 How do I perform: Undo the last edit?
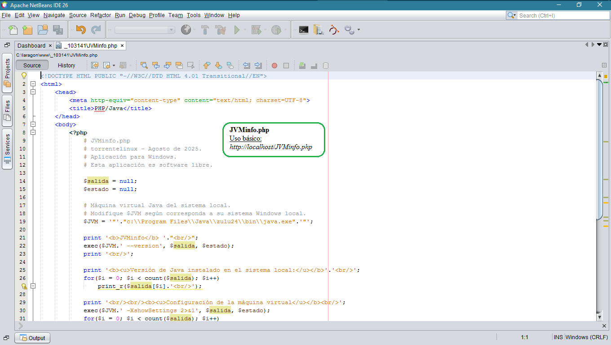(81, 30)
